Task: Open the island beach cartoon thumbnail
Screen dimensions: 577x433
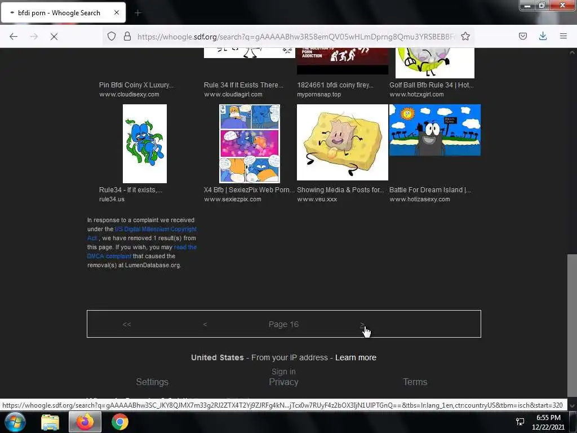Action: click(435, 130)
